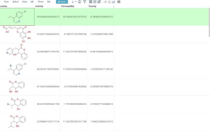Screen dimensions: 210x131
Task: Click the Activity cell 33.825176066029222
Action: pyautogui.click(x=48, y=34)
